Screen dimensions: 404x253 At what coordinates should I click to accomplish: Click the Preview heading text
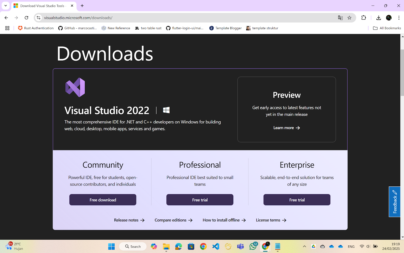tap(287, 95)
